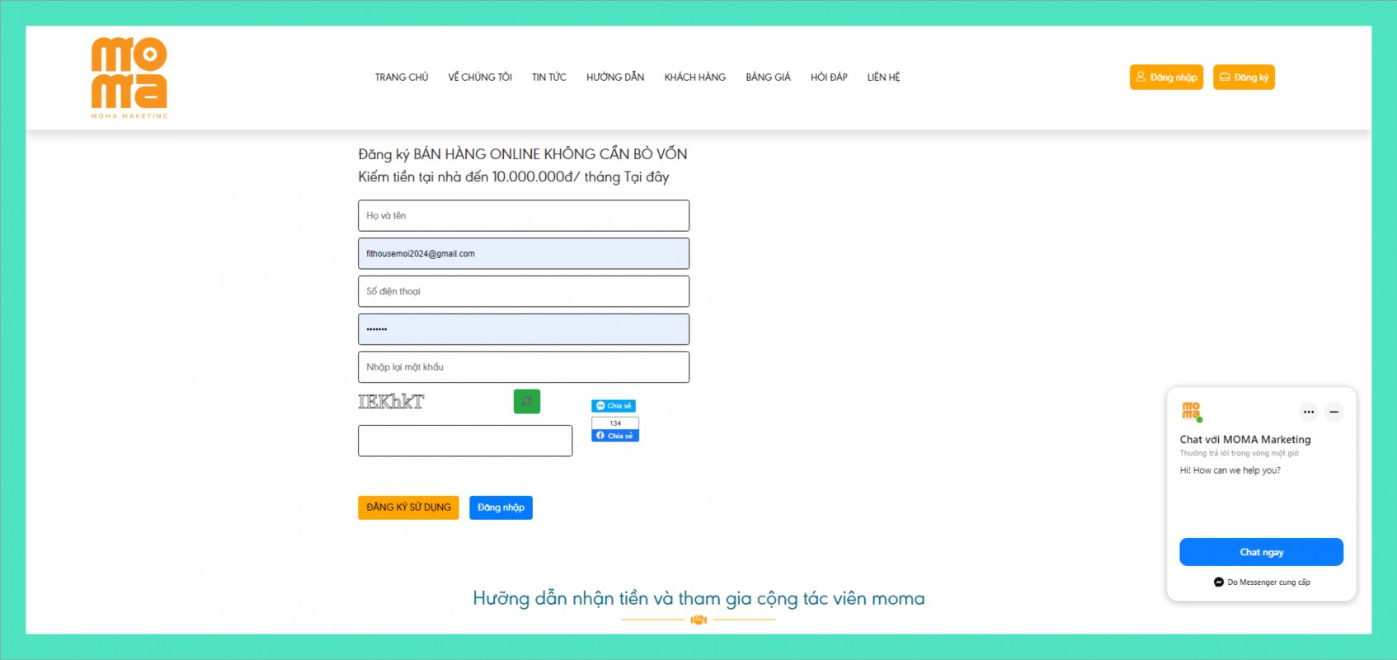Submit form with ĐĂNG KÝ SỬ DỤNG

408,507
